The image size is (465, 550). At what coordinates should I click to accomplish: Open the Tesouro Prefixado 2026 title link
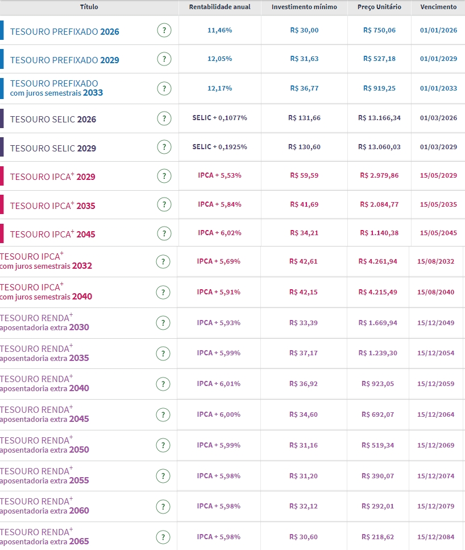(64, 31)
